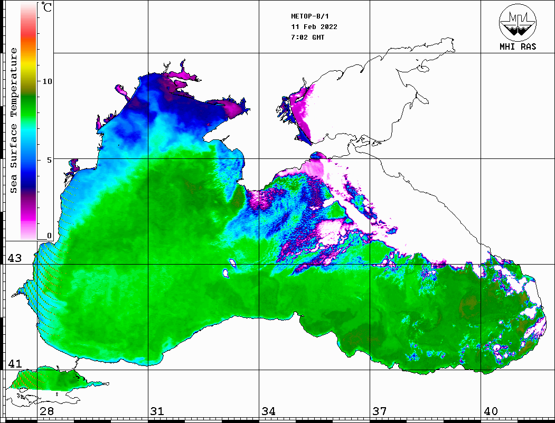Click the latitude label '43'
Viewport: 555px width, 423px height.
15,258
